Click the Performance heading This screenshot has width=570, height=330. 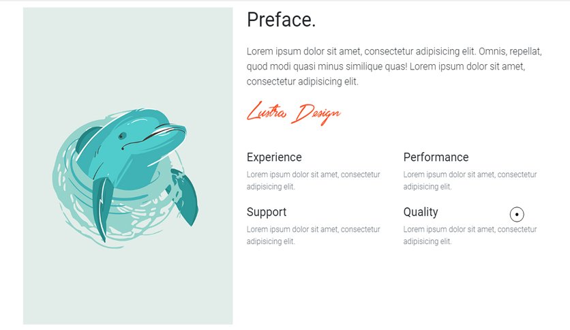point(436,157)
